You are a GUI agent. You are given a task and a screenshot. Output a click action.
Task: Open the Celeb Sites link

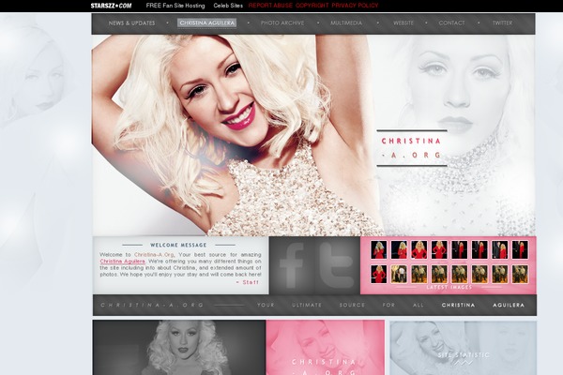(228, 6)
